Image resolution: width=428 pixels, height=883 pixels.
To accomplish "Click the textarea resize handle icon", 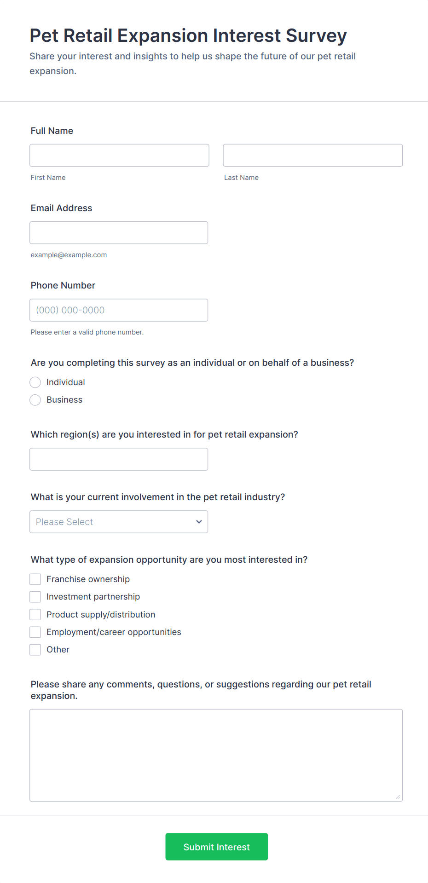I will 398,797.
